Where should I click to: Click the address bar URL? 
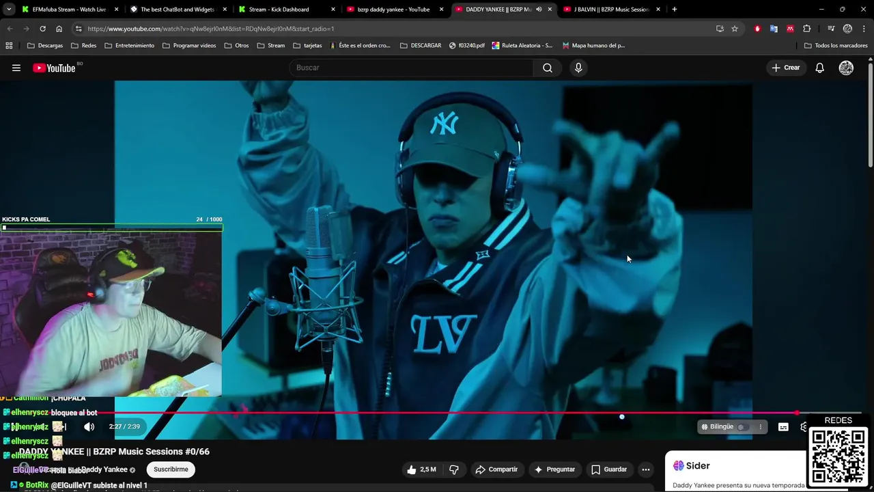point(211,29)
